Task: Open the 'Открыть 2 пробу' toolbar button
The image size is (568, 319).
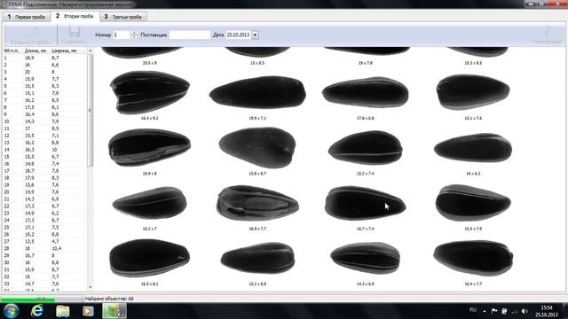Action: click(31, 35)
